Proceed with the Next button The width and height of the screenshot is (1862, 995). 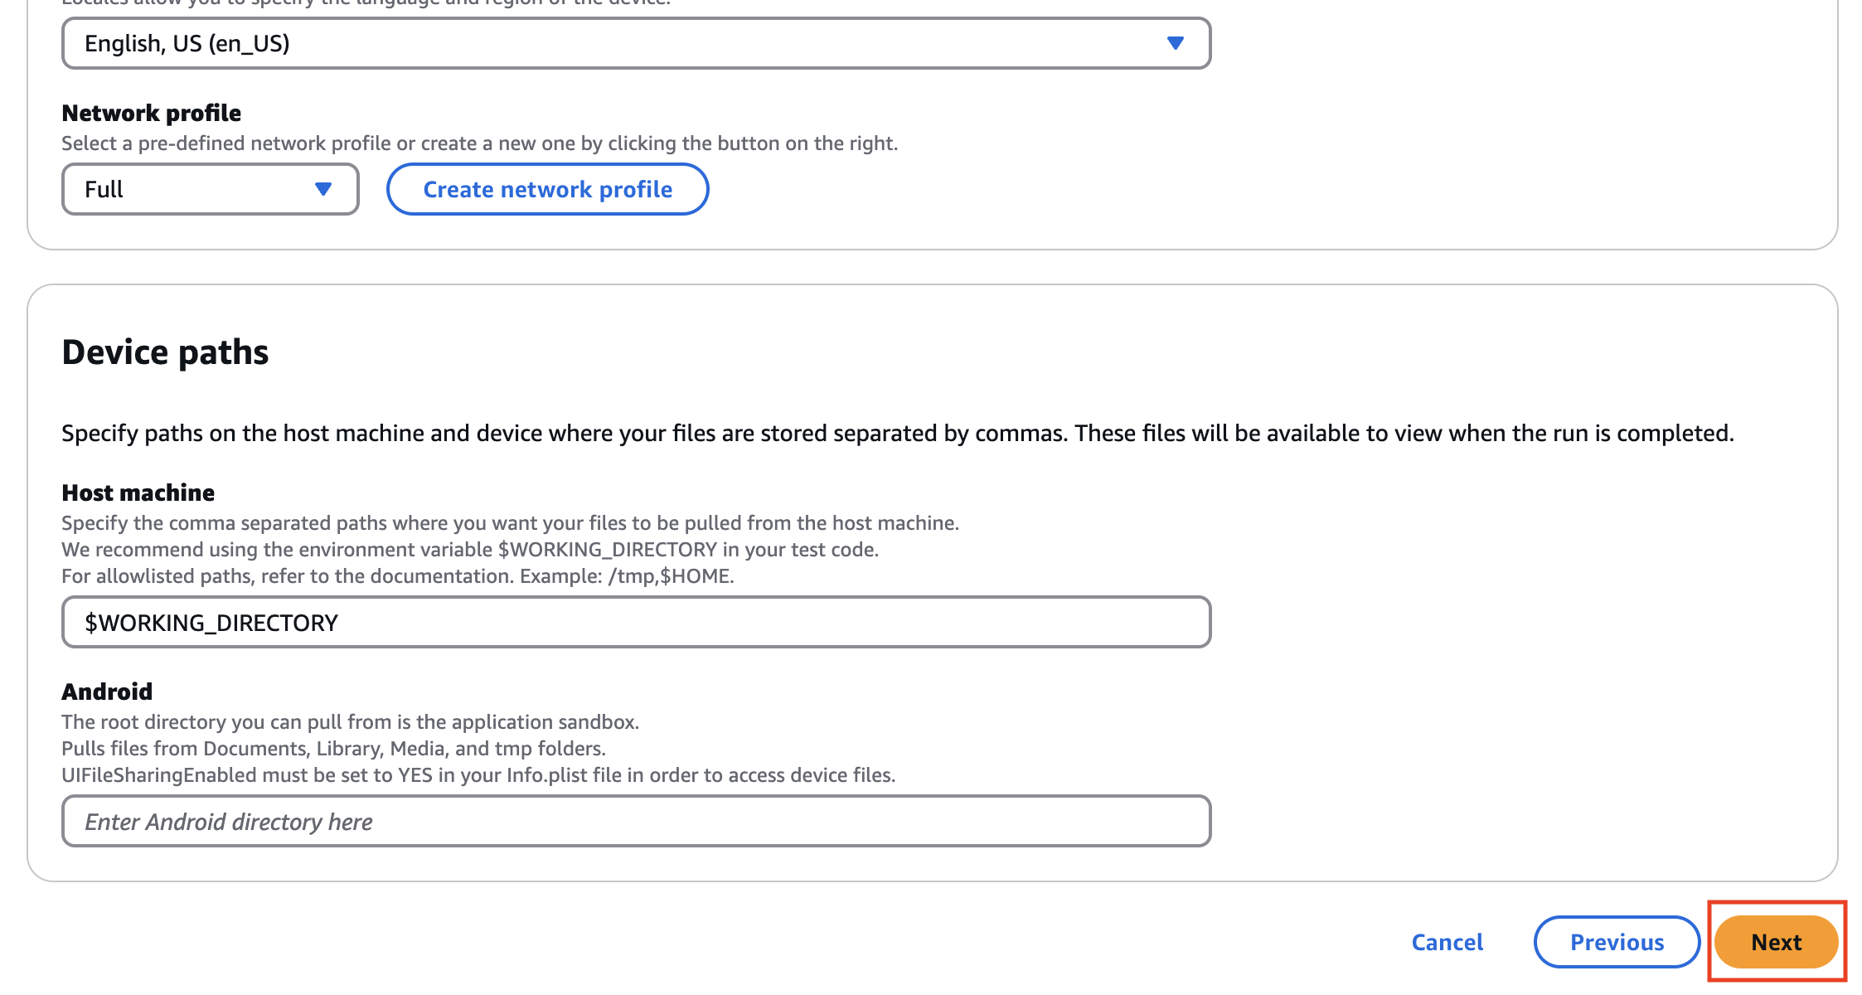pyautogui.click(x=1776, y=942)
